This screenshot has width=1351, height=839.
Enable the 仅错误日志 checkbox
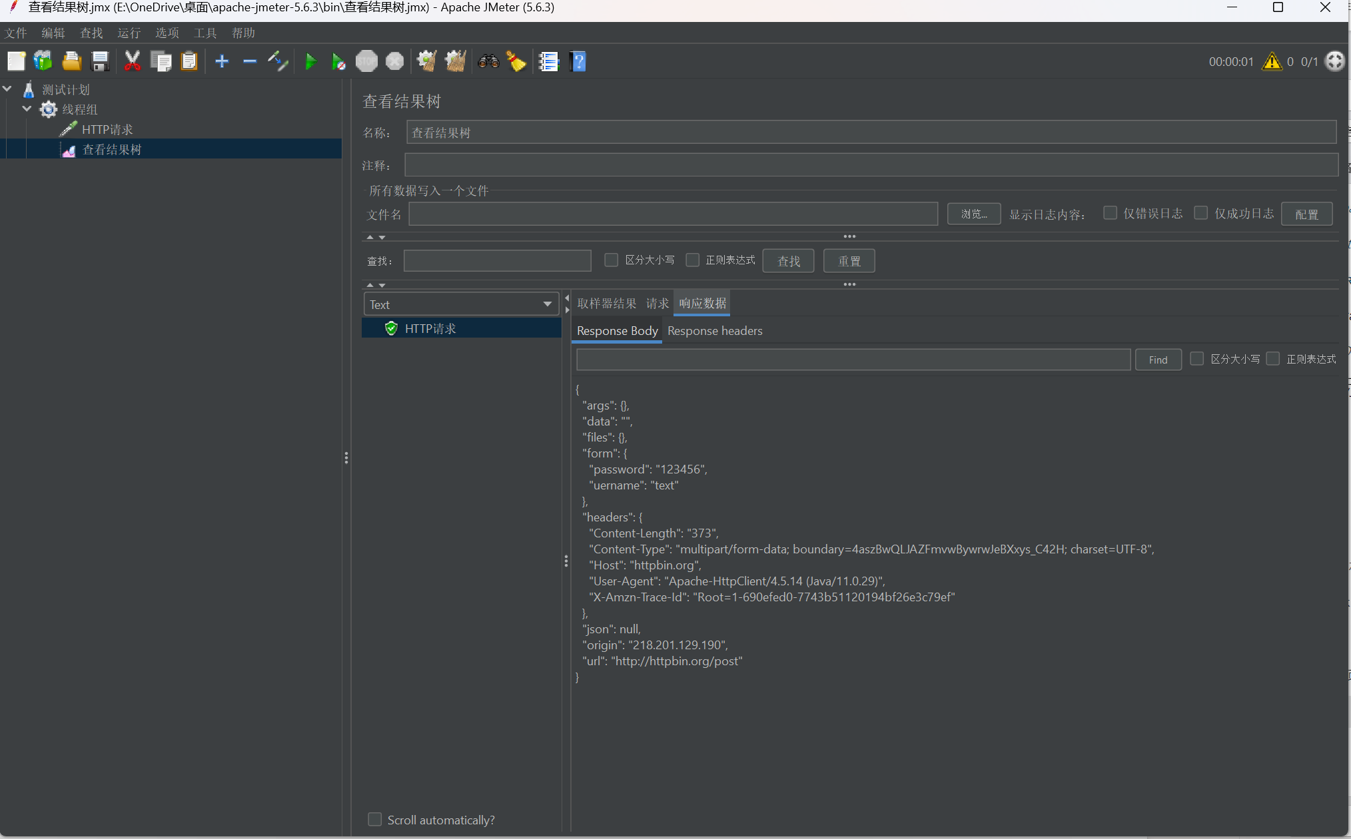pos(1110,213)
